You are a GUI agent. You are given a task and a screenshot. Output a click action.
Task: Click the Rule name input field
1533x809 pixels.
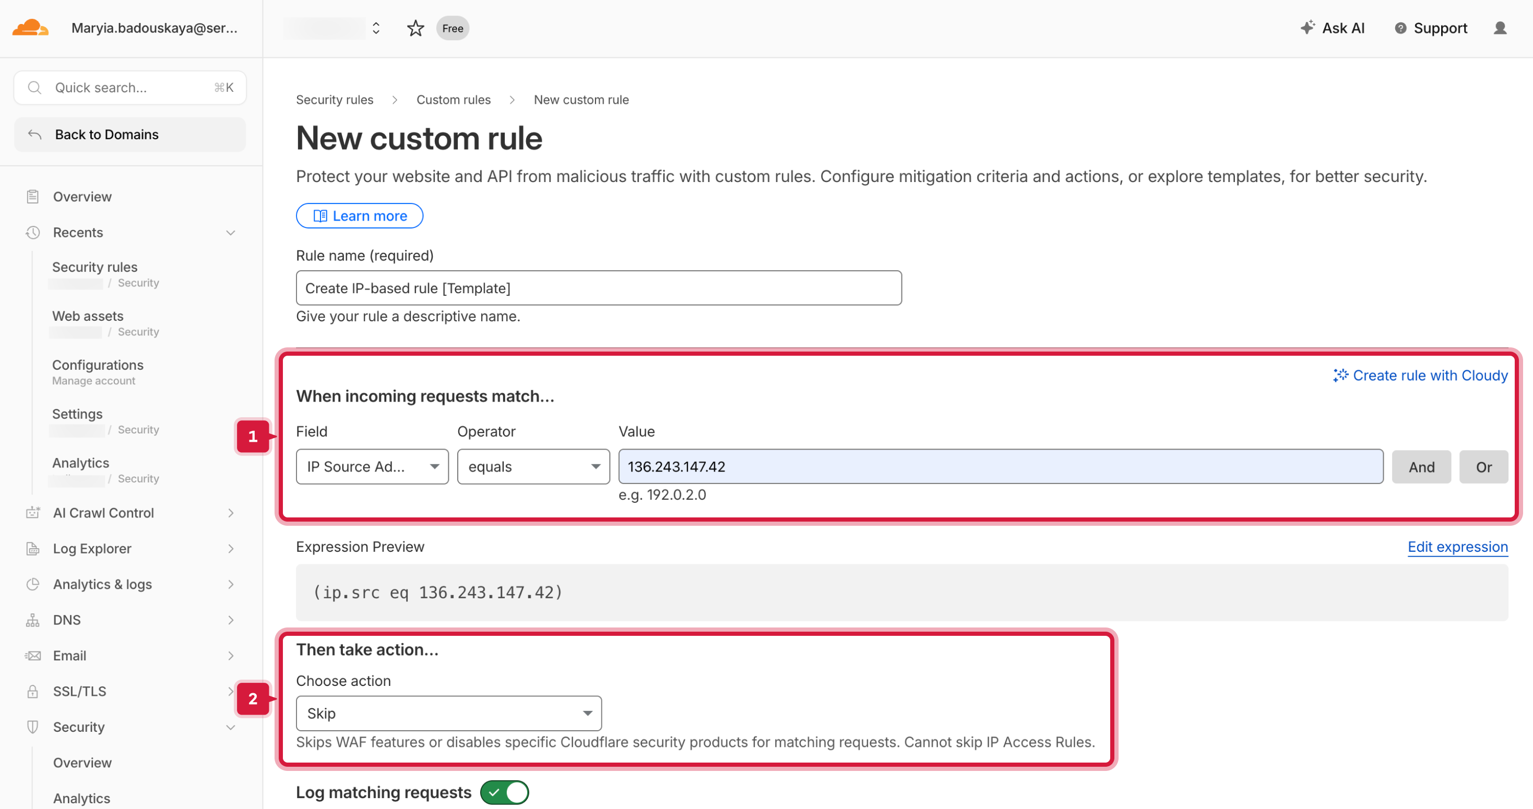(x=598, y=288)
